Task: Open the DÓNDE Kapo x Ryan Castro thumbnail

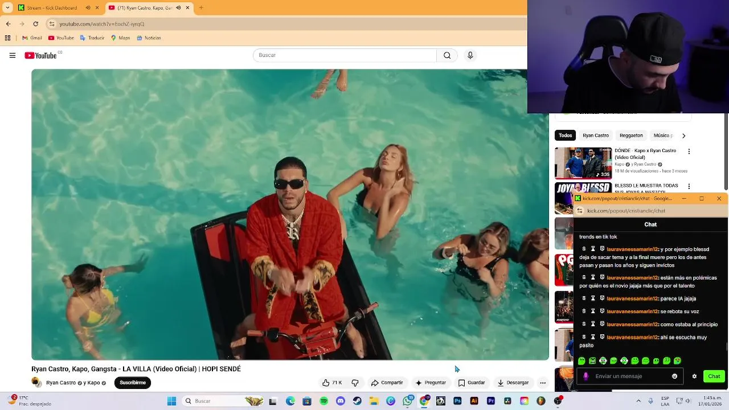Action: 583,163
